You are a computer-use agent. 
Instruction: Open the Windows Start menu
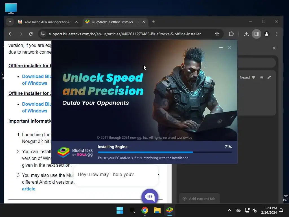[x=120, y=210]
